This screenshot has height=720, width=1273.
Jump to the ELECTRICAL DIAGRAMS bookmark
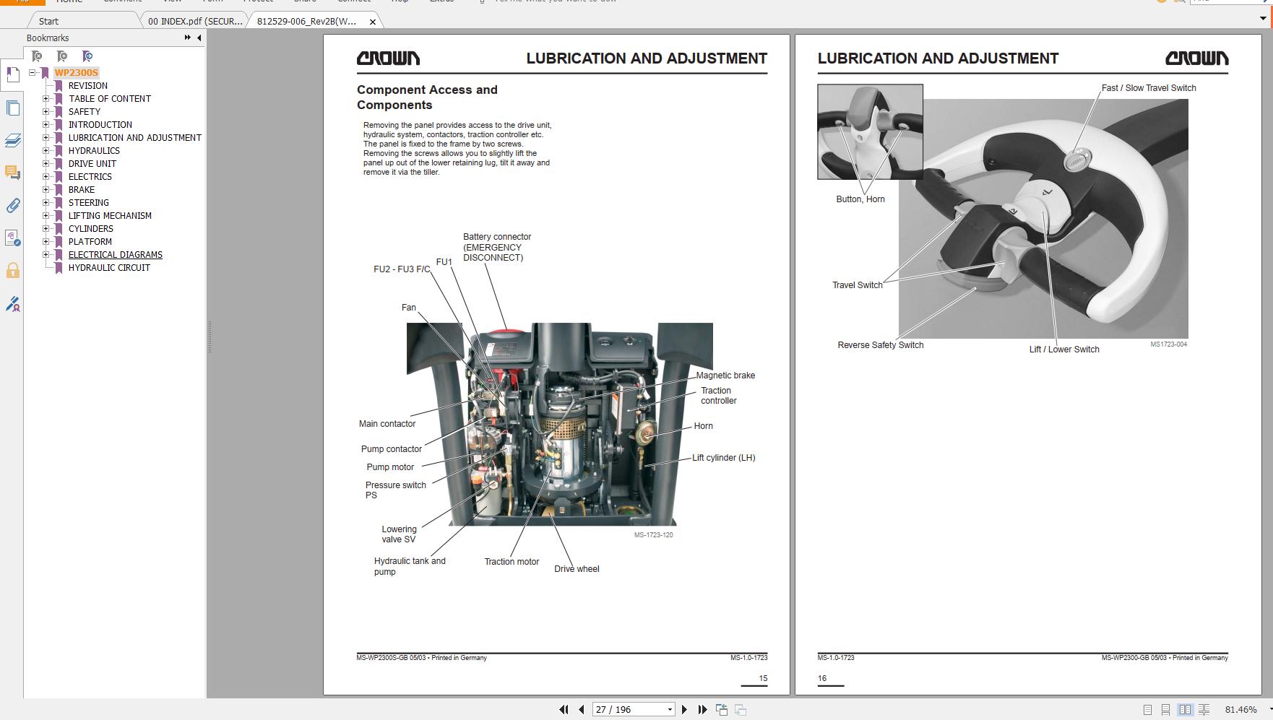point(116,254)
